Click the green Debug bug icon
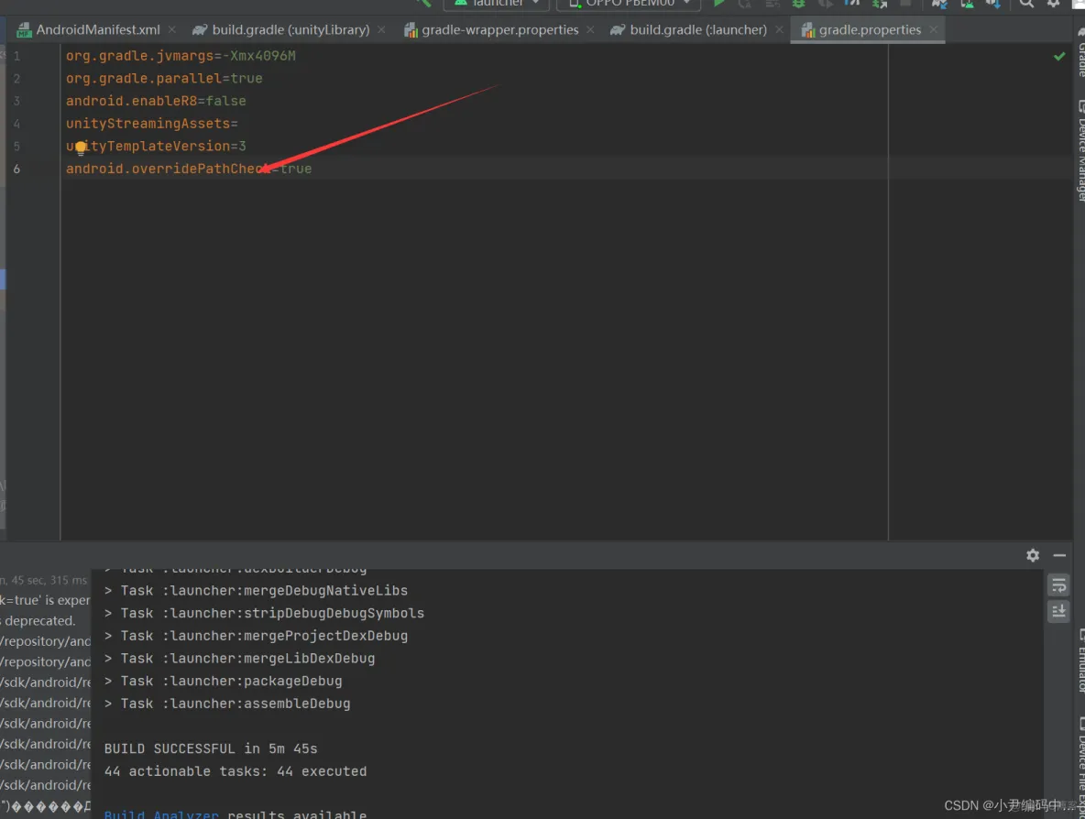This screenshot has height=819, width=1085. pos(798,3)
